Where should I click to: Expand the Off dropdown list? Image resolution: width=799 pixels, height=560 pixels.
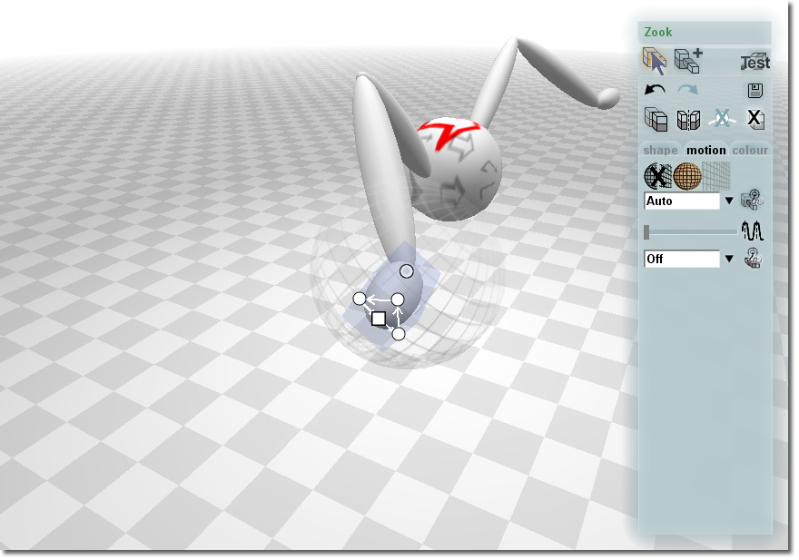click(x=728, y=260)
